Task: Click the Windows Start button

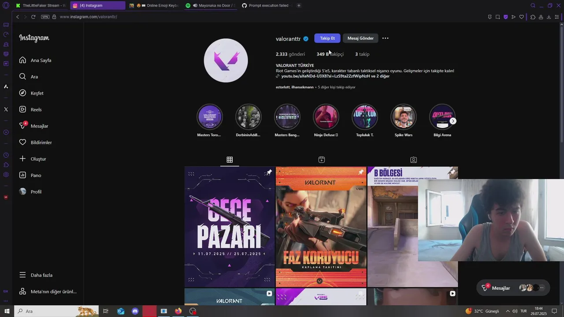Action: (x=7, y=311)
